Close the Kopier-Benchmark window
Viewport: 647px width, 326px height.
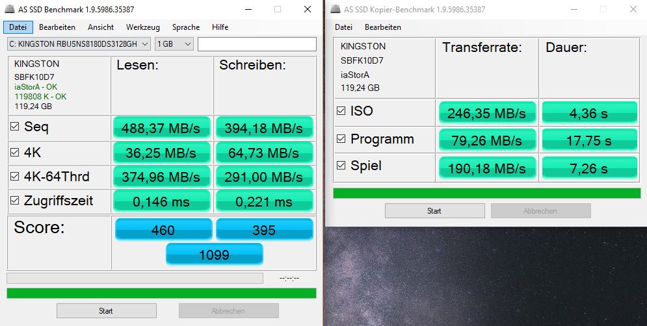[x=633, y=9]
